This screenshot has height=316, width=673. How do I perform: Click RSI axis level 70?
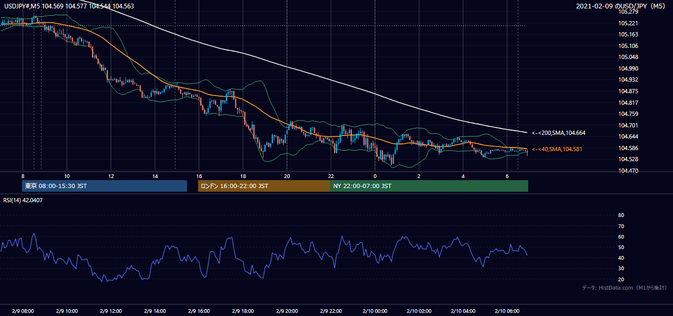click(621, 226)
